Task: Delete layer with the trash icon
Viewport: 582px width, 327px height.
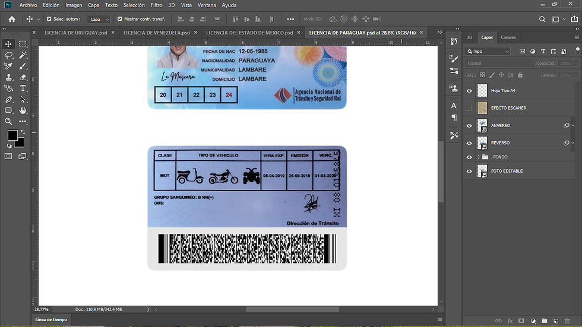Action: click(x=567, y=320)
